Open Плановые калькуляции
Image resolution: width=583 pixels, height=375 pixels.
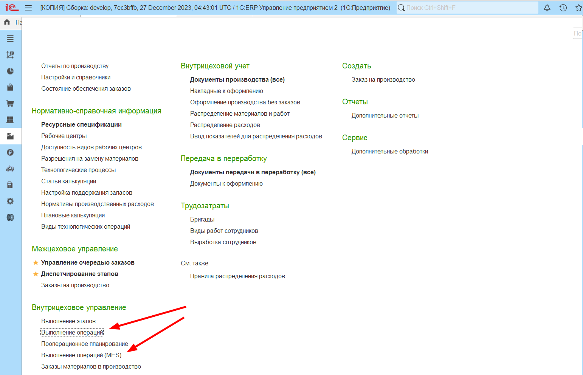click(x=73, y=215)
